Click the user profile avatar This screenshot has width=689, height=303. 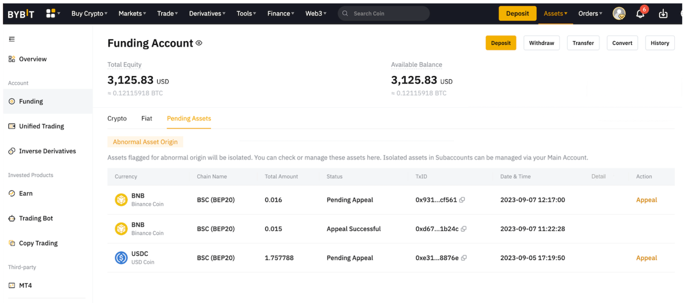[x=619, y=14]
